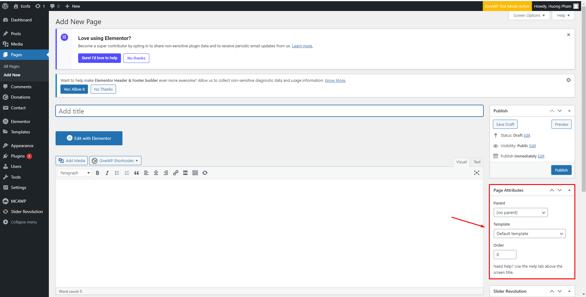The height and width of the screenshot is (297, 586).
Task: Open the Appearance menu in sidebar
Action: [22, 146]
